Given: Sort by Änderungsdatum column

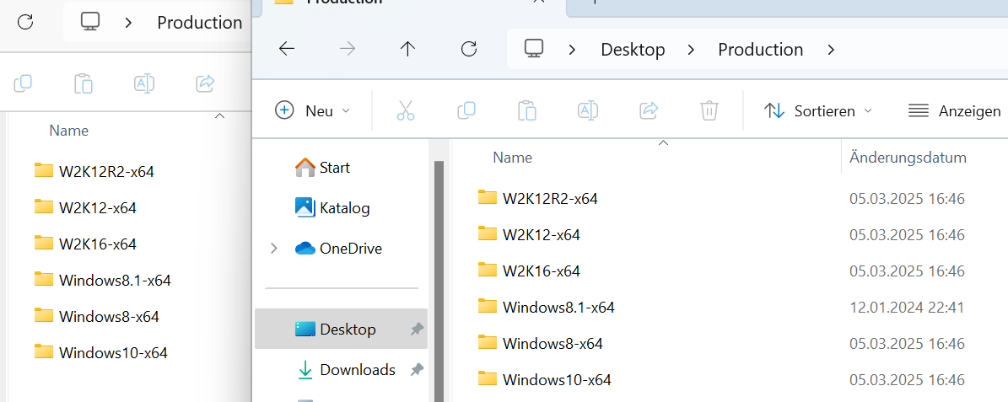Looking at the screenshot, I should coord(908,158).
